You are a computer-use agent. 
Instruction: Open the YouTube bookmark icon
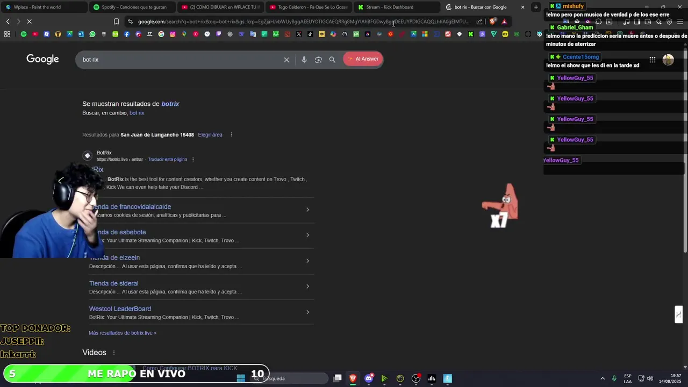tap(35, 34)
